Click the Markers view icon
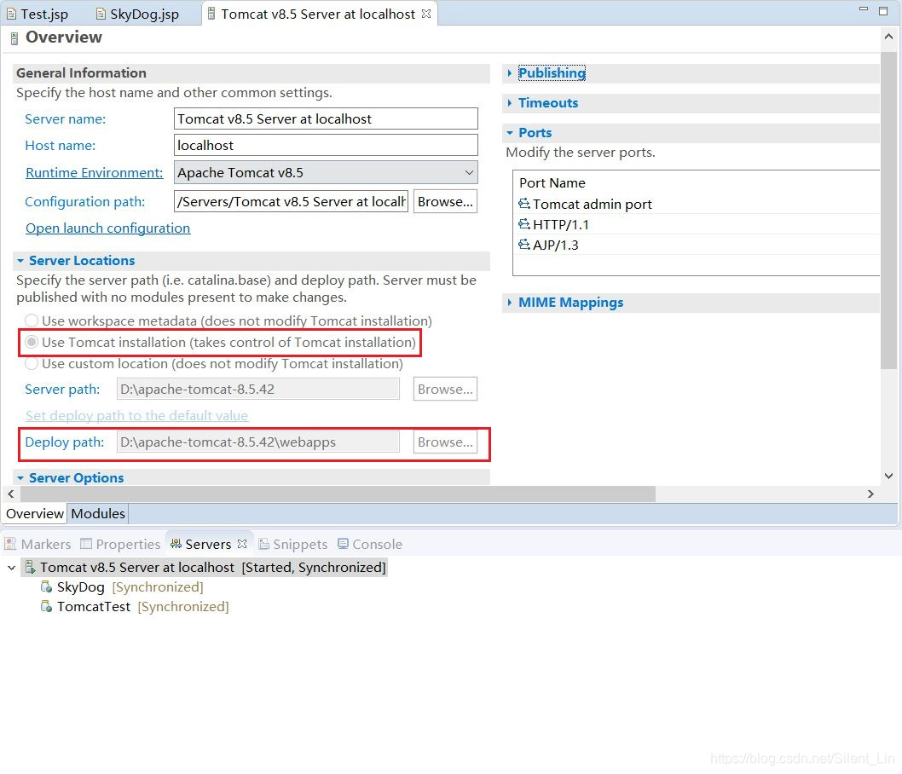This screenshot has width=902, height=774. coord(10,544)
